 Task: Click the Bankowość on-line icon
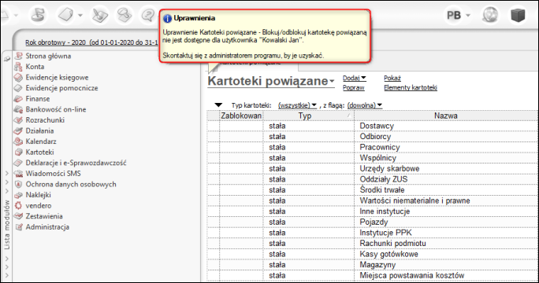(x=18, y=109)
